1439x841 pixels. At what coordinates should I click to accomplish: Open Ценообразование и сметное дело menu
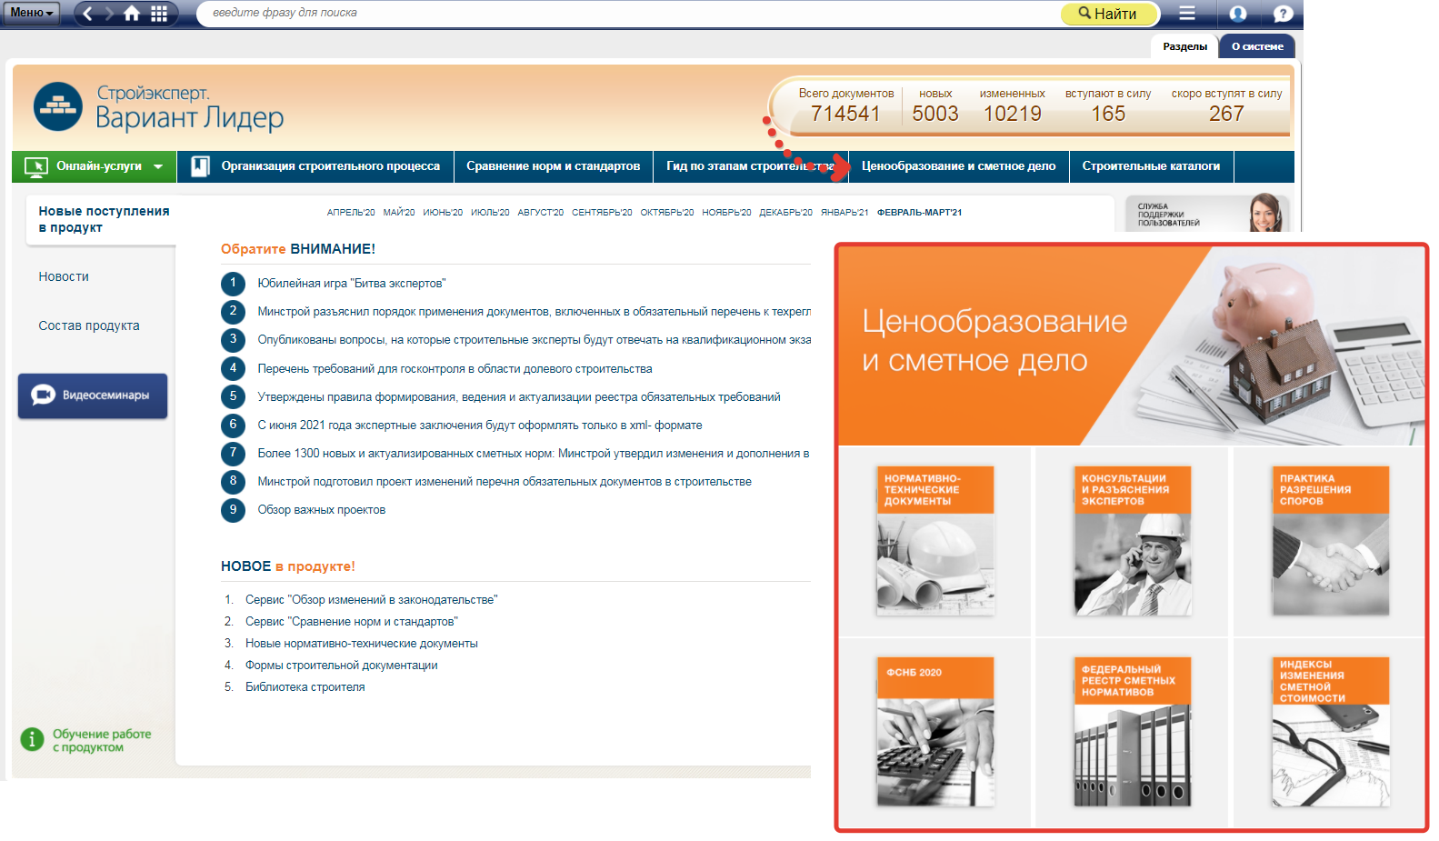pyautogui.click(x=958, y=166)
